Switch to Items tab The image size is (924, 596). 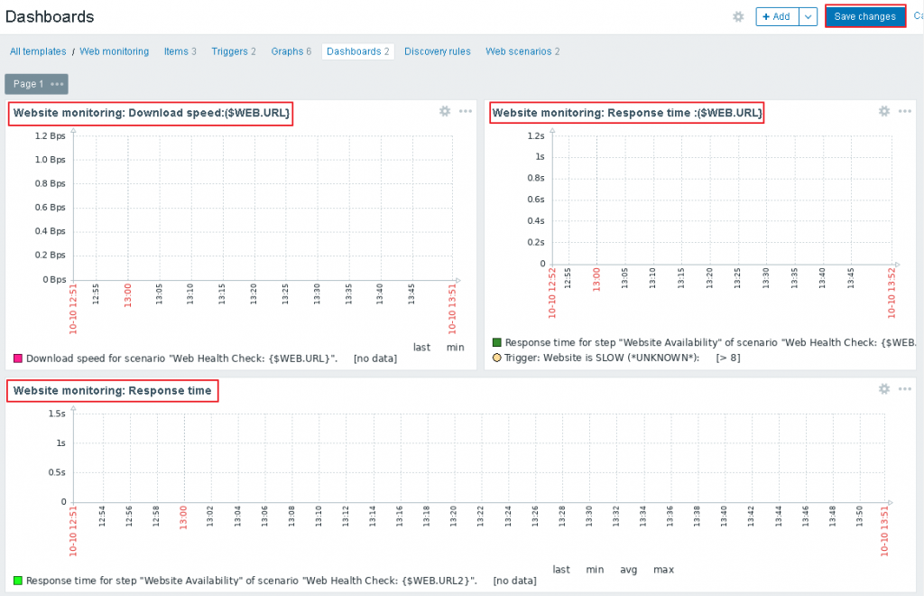(x=180, y=51)
